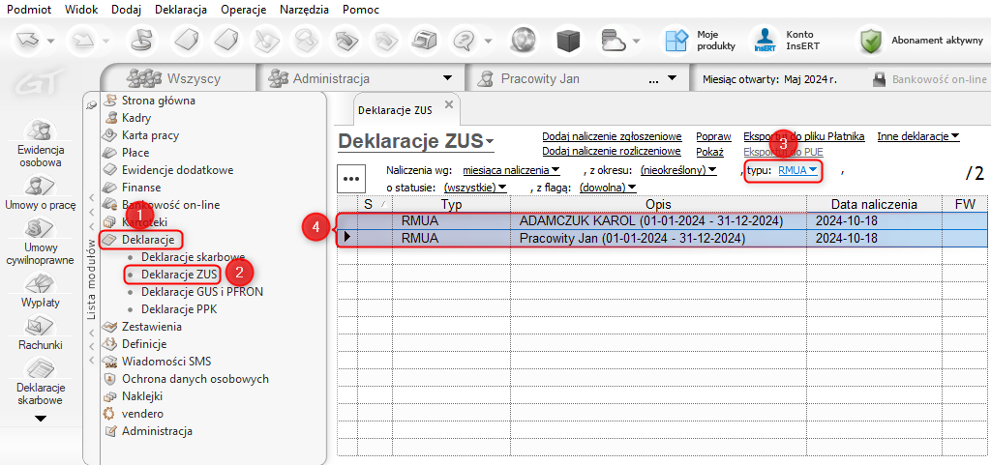Click the globe toolbar icon
The height and width of the screenshot is (465, 991).
pyautogui.click(x=524, y=41)
